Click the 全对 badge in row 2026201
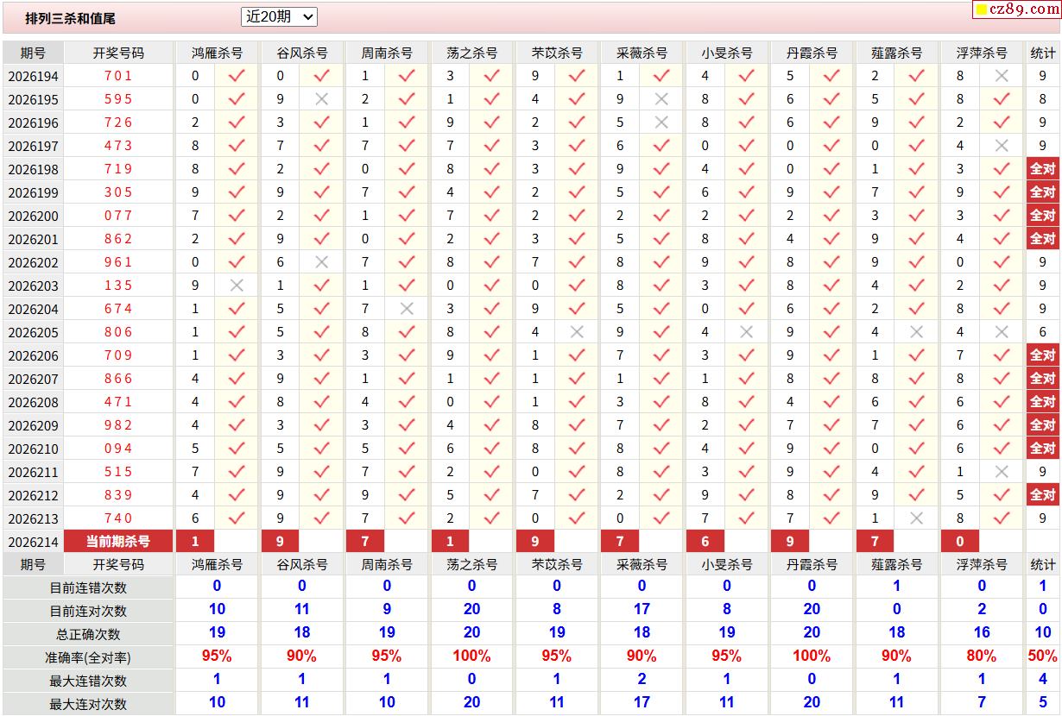The height and width of the screenshot is (716, 1062). pos(1043,239)
